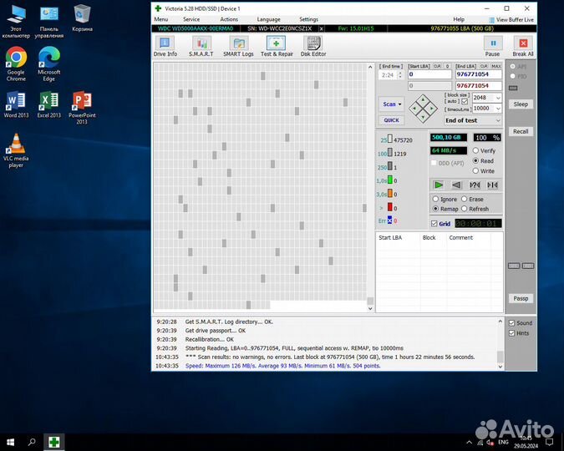
Task: Launch Victoria from the Windows taskbar
Action: 54,442
